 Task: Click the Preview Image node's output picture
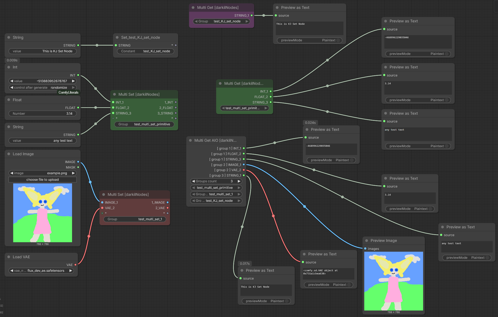tap(394, 281)
